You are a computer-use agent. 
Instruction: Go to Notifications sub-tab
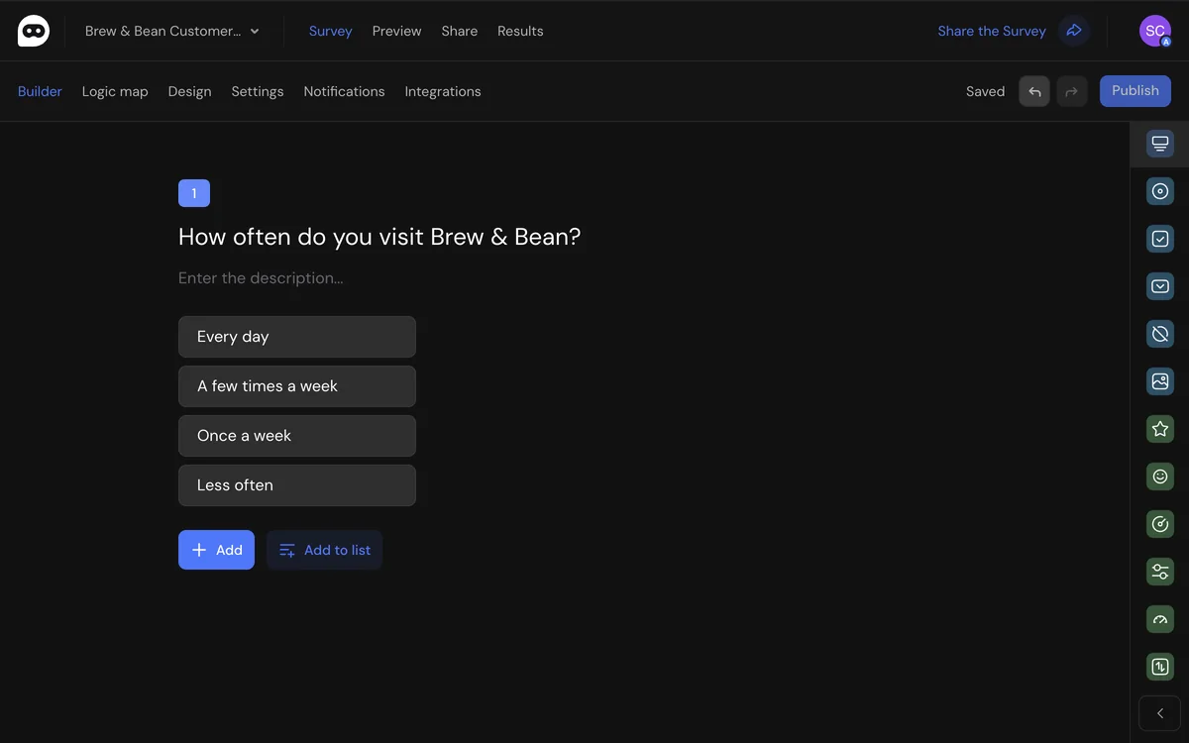click(344, 91)
